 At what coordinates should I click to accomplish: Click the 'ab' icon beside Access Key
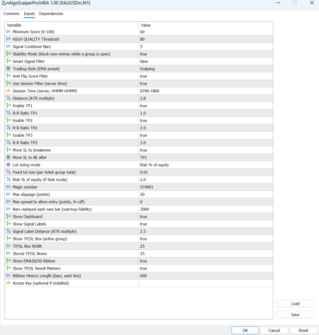pos(8,283)
